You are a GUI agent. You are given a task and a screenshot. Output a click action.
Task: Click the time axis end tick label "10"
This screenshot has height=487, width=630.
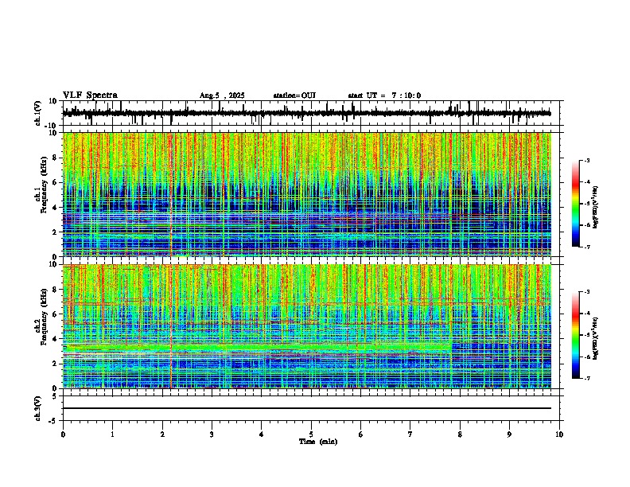tap(559, 434)
